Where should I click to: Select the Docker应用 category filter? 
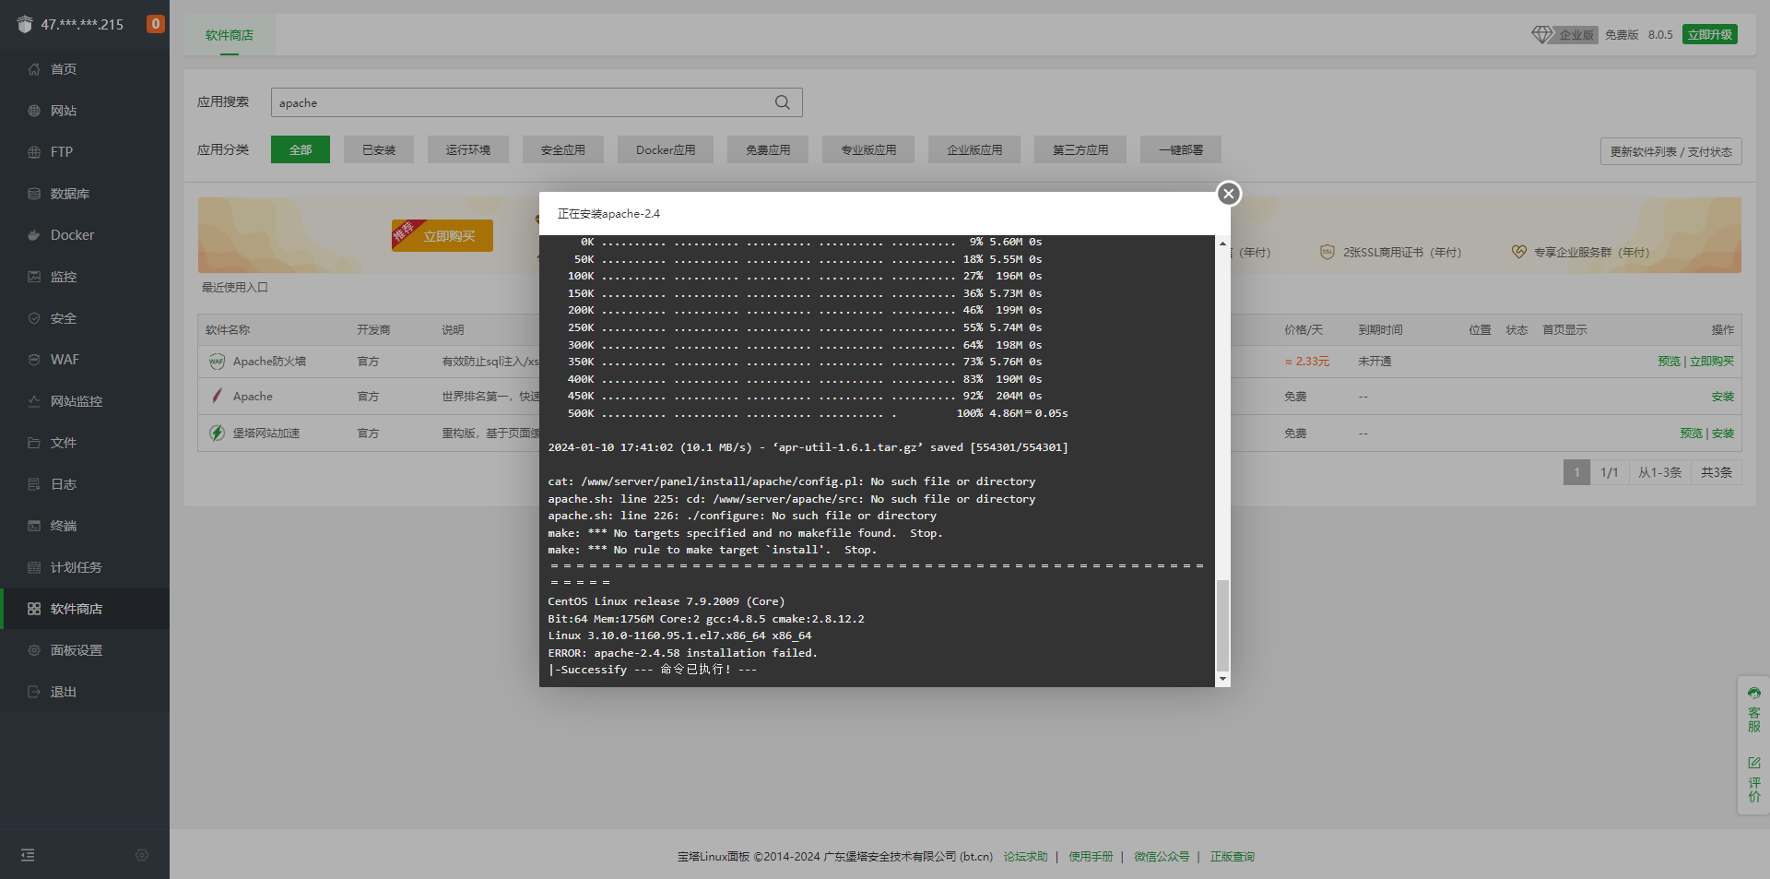coord(666,149)
